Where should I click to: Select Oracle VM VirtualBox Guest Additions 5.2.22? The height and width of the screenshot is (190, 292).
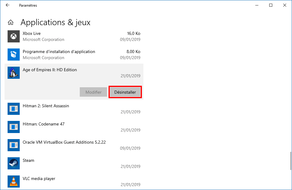[64, 142]
